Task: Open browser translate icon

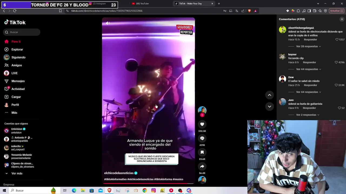Action: (237, 11)
